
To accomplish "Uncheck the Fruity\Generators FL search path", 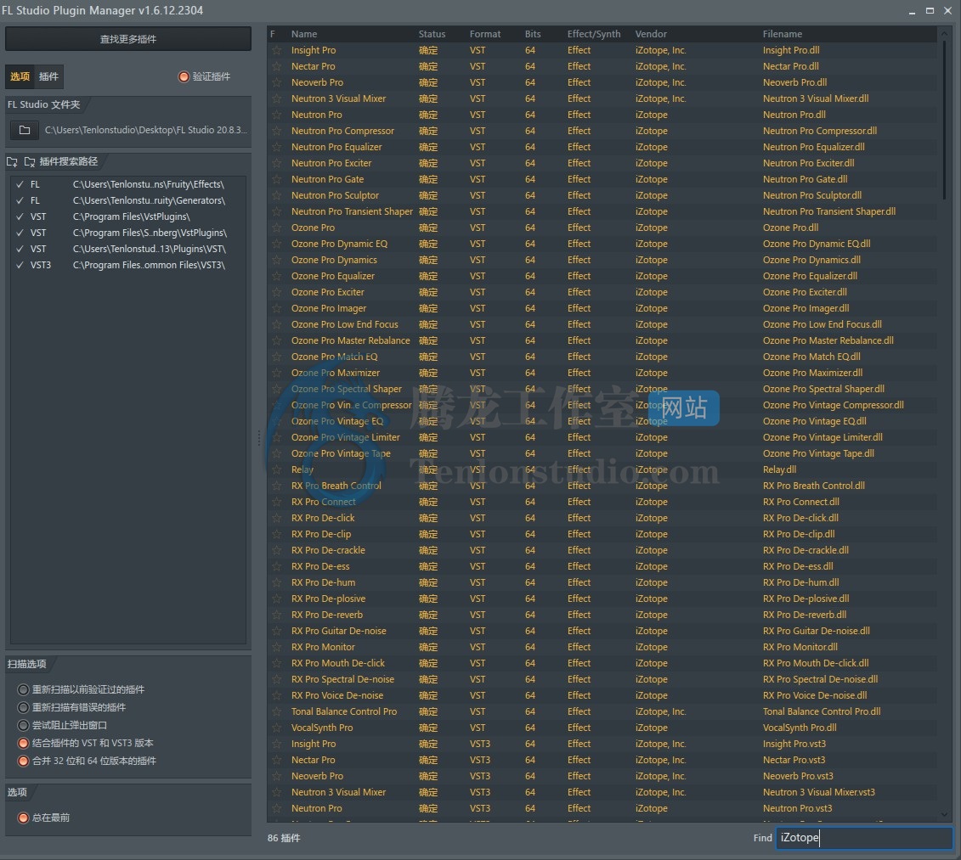I will point(20,200).
